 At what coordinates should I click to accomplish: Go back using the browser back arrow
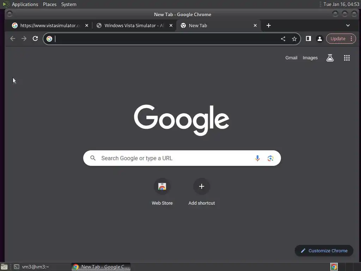coord(13,38)
